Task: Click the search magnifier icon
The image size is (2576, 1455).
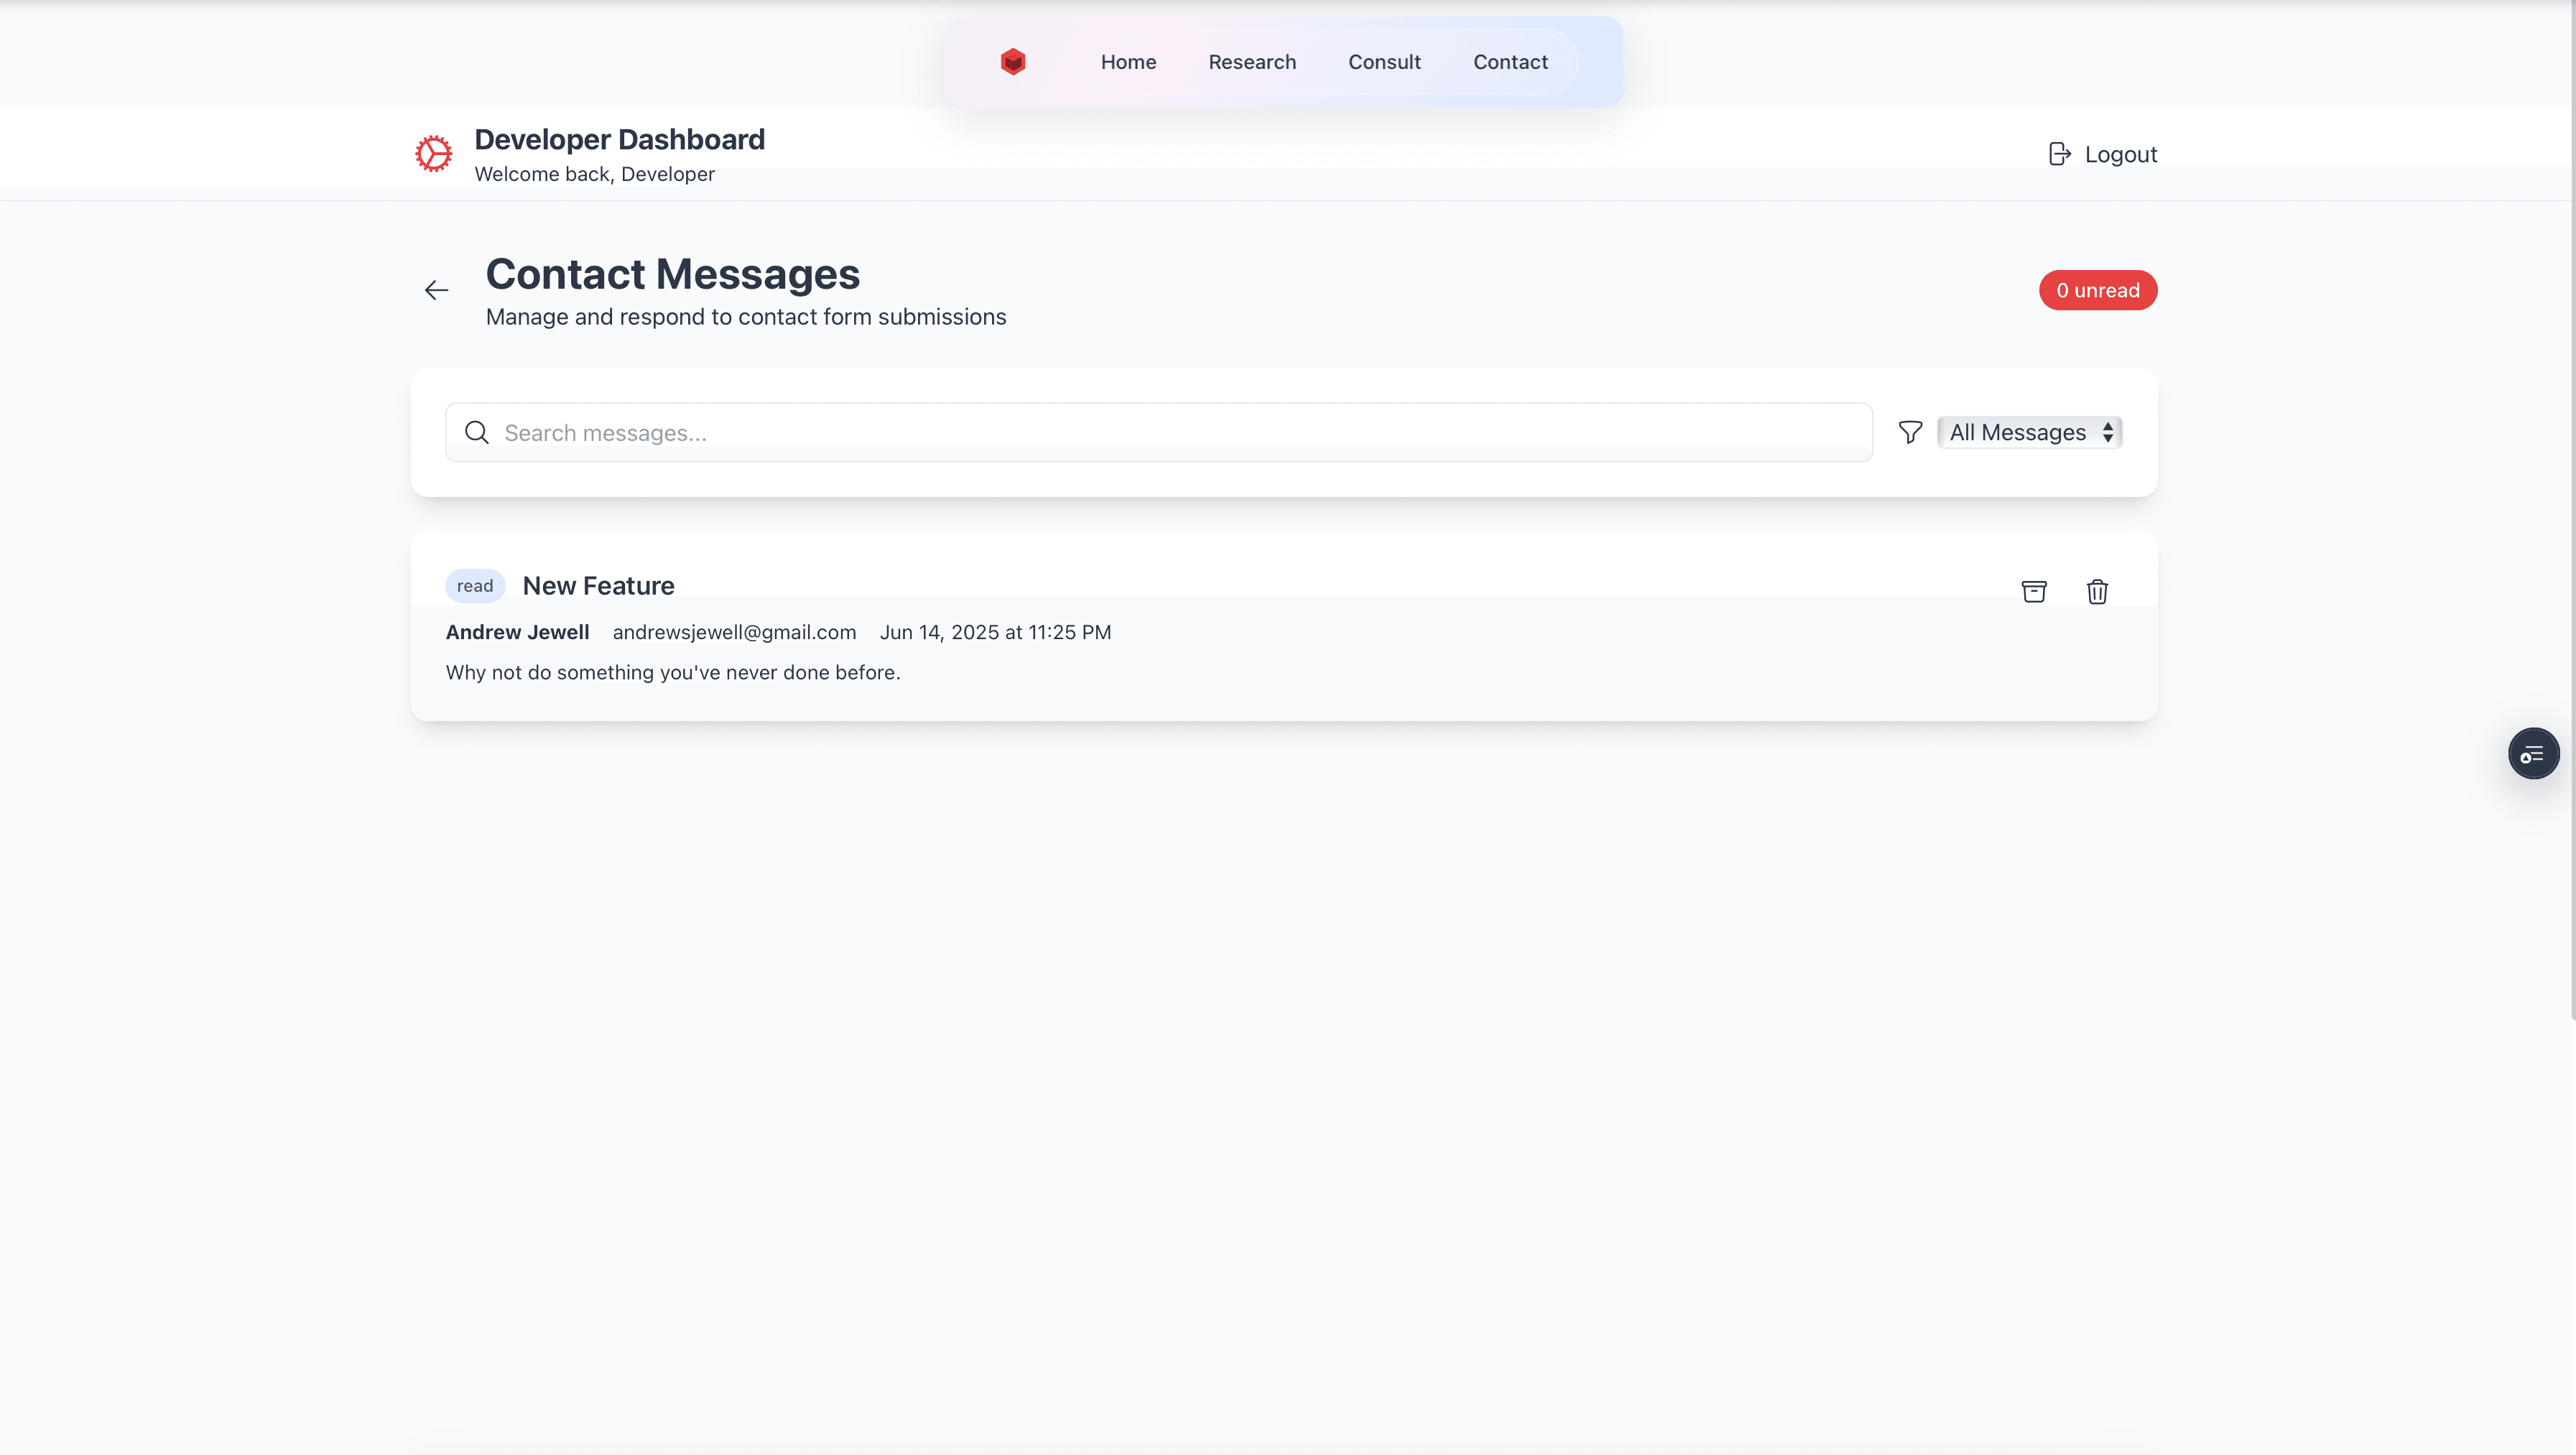Action: [477, 432]
